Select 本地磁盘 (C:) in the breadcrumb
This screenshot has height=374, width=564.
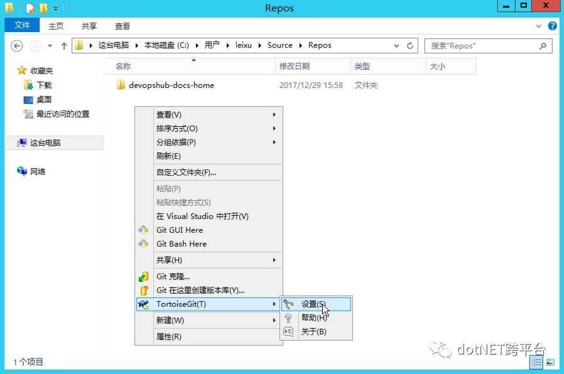(x=166, y=45)
